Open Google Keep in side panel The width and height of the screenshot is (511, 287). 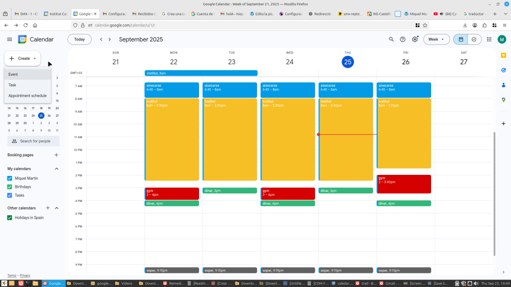tap(504, 55)
